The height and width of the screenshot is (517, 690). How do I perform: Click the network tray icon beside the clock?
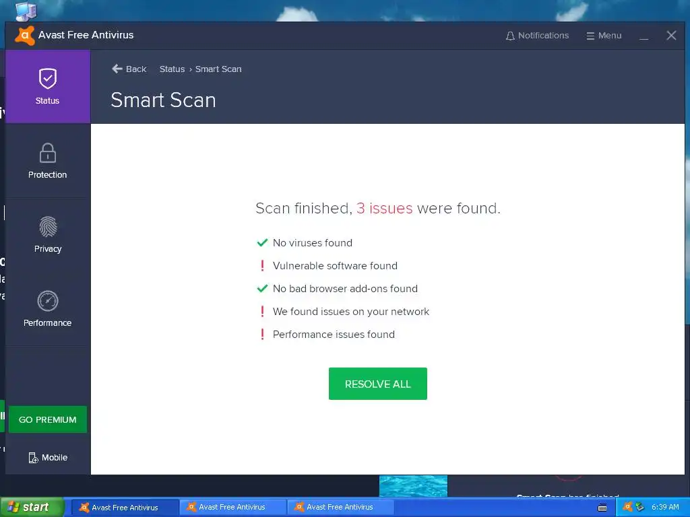639,508
